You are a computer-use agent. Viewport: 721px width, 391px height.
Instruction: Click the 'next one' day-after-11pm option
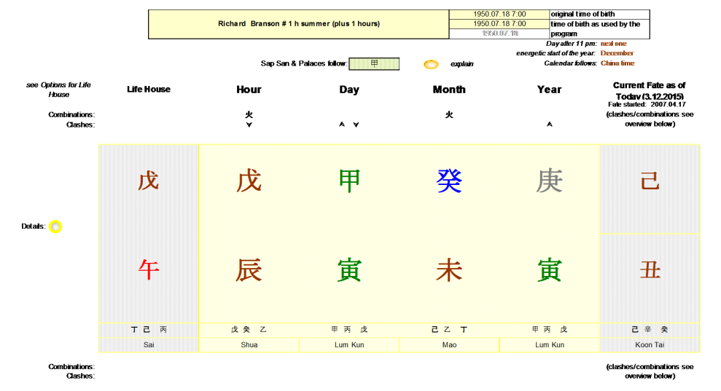pos(613,44)
